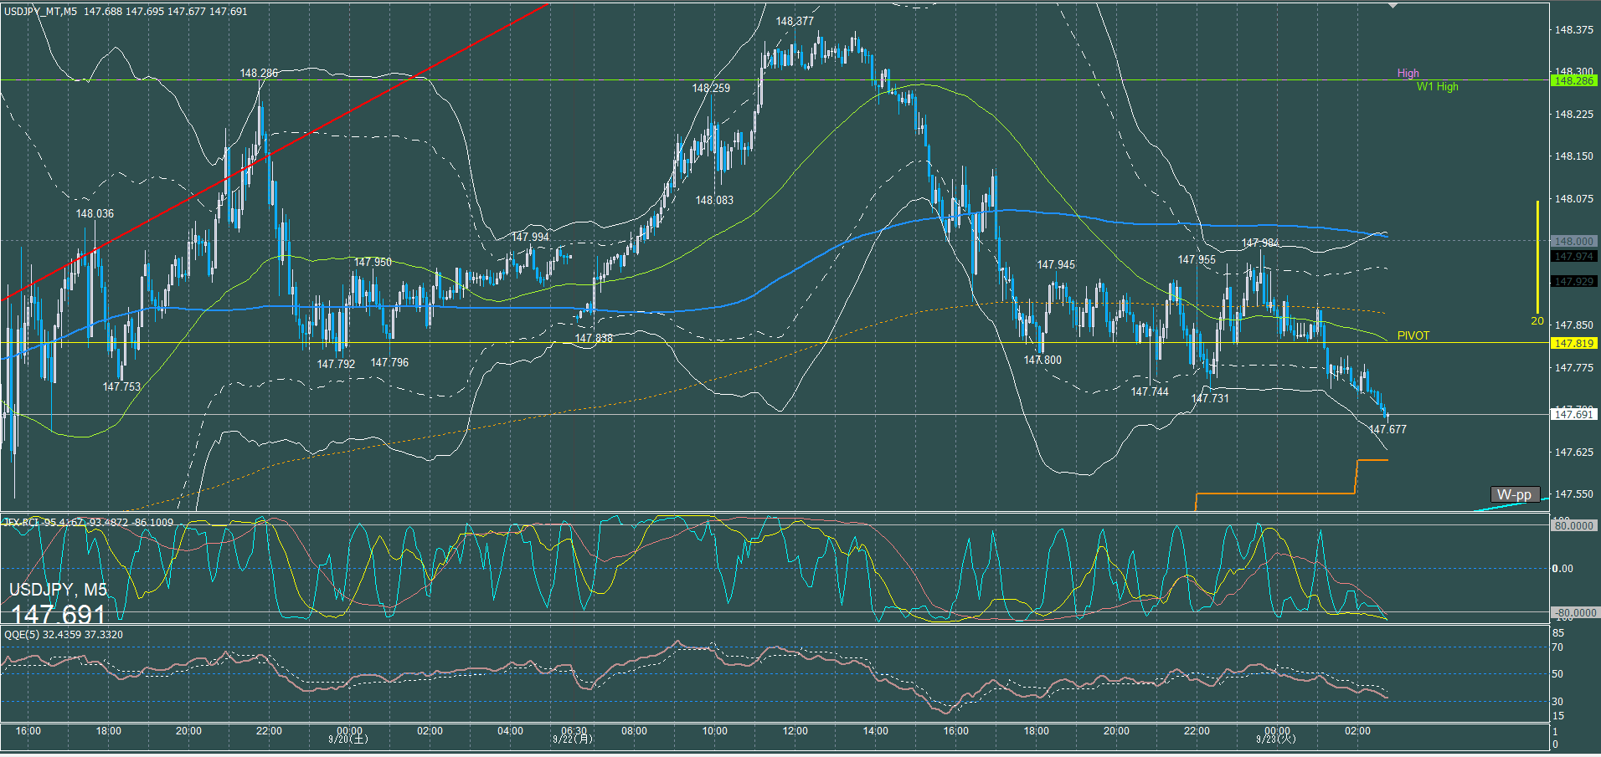The width and height of the screenshot is (1601, 757).
Task: Click the current price tag 147.691
Action: (x=1573, y=414)
